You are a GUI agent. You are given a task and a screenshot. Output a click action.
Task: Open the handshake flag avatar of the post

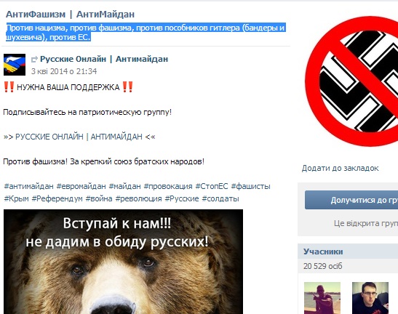click(x=15, y=65)
